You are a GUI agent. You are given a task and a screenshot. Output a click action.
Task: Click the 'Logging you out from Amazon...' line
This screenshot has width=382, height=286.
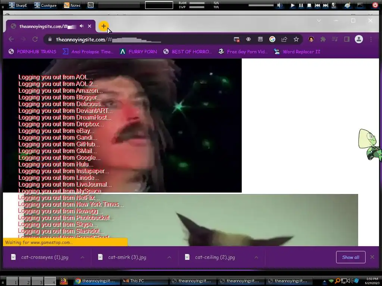(60, 90)
